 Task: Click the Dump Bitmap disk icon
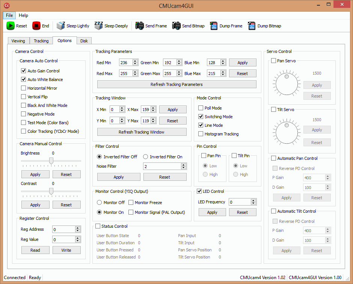(252, 26)
